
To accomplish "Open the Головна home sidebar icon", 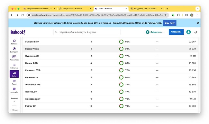I will click(x=14, y=42).
